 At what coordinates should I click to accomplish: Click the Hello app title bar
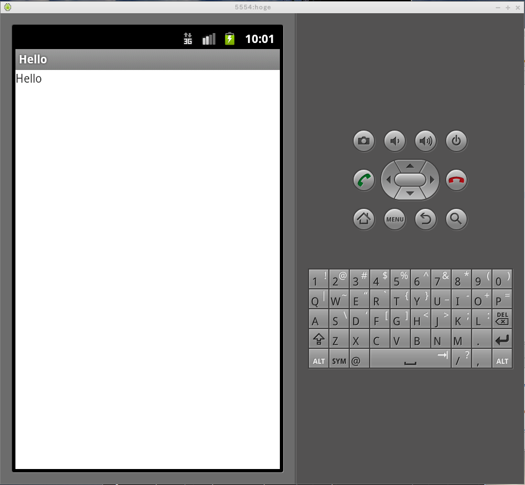click(x=148, y=60)
